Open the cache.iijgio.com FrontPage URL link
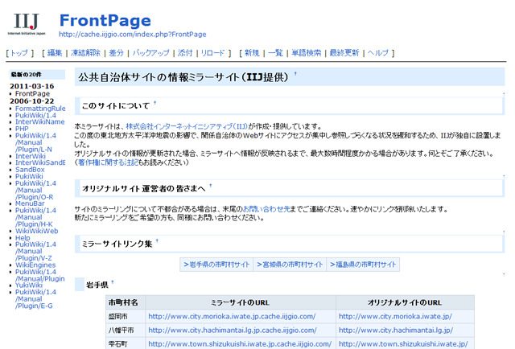515x349 pixels. coord(132,34)
